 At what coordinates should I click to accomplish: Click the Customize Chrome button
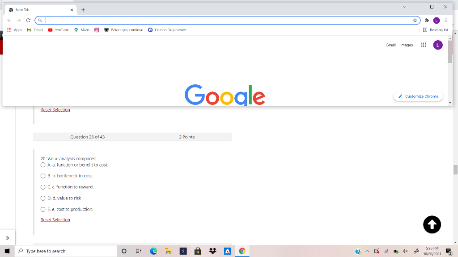[418, 96]
